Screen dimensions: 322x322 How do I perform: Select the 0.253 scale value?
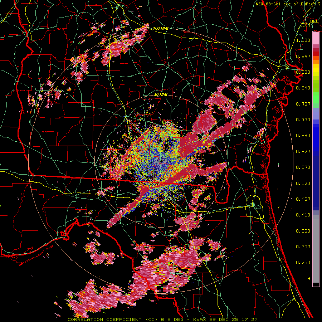click(303, 263)
